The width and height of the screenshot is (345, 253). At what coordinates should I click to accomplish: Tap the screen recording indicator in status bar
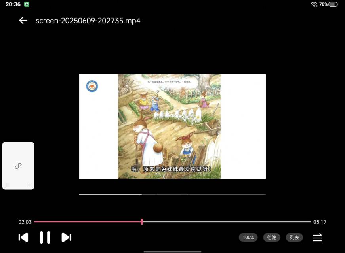pyautogui.click(x=27, y=4)
